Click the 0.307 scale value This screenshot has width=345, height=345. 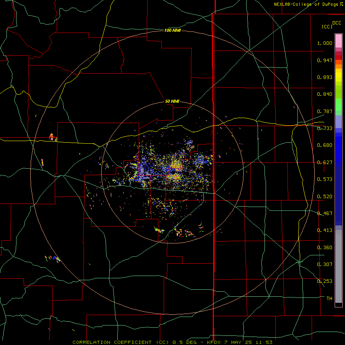click(325, 264)
